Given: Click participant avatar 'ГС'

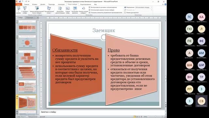Looking at the screenshot, I should point(189,17).
